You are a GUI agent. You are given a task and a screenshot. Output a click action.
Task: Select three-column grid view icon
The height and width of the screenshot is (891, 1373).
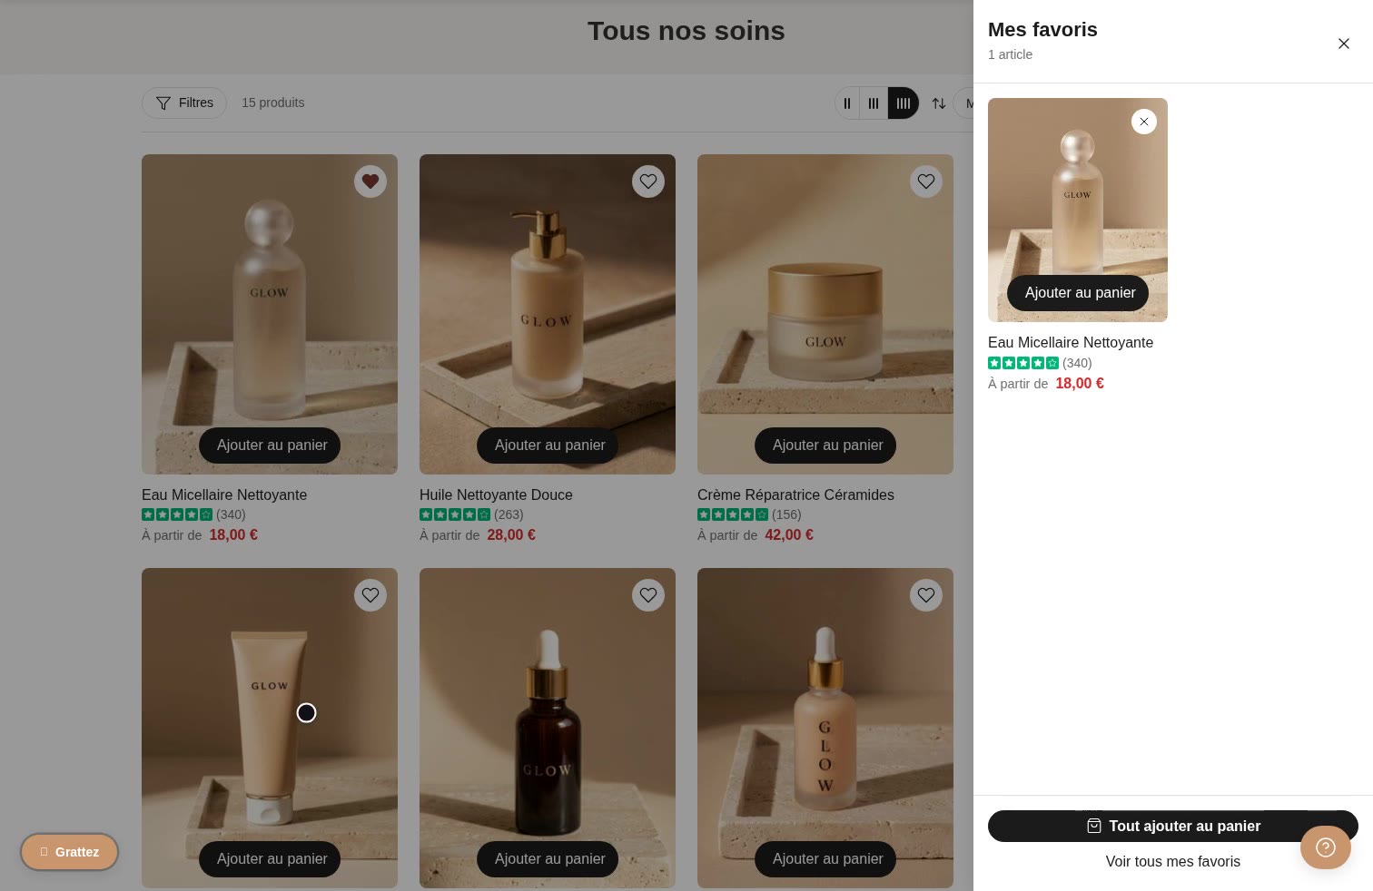[x=874, y=103]
